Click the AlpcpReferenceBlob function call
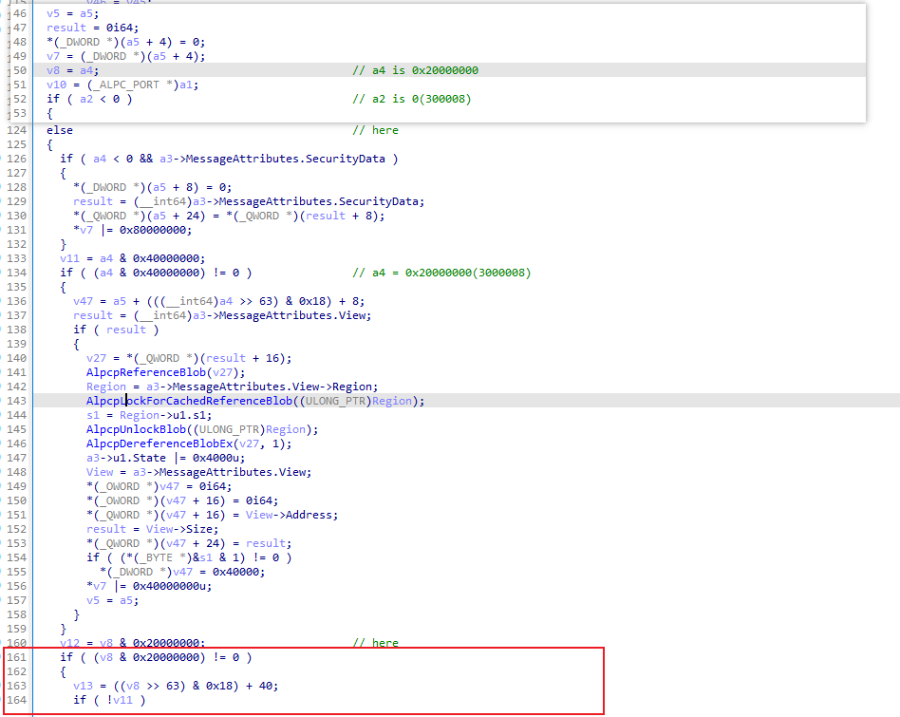Image resolution: width=900 pixels, height=717 pixels. point(146,372)
